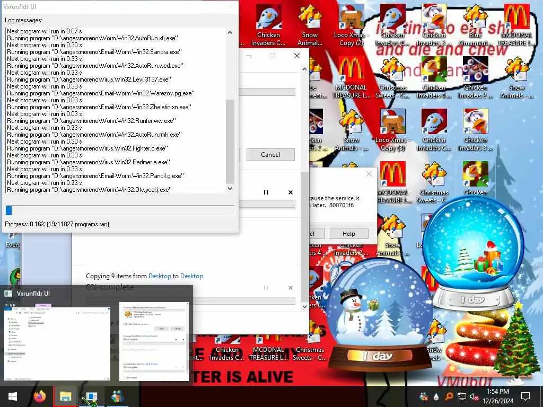The width and height of the screenshot is (543, 407).
Task: Click the gift snow globe countdown gadget
Action: [x=474, y=254]
